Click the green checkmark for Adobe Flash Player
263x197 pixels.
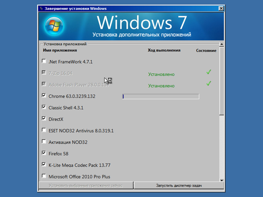click(209, 83)
